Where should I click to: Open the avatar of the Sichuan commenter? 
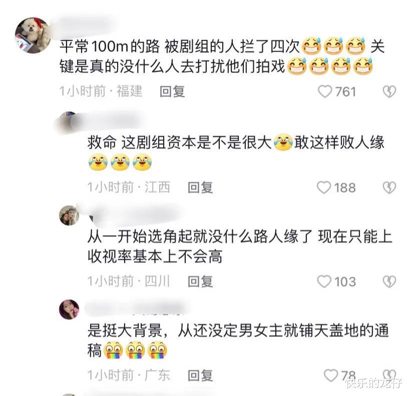[69, 215]
